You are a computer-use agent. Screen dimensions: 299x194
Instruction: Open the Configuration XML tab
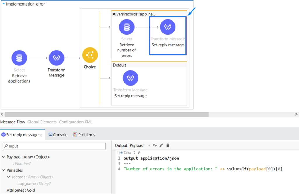pos(76,122)
